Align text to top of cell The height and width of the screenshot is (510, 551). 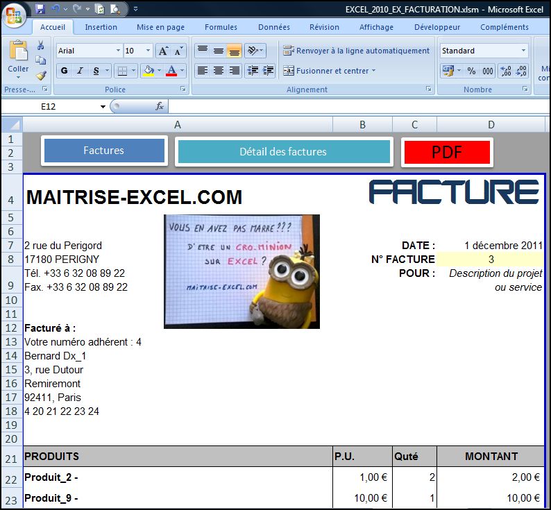[x=203, y=51]
